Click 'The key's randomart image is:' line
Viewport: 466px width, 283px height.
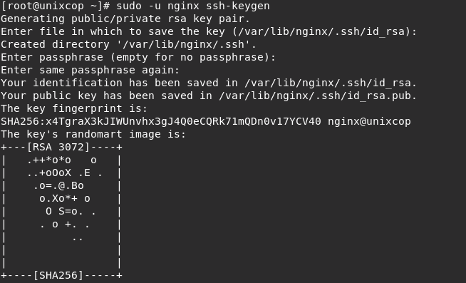pos(93,134)
